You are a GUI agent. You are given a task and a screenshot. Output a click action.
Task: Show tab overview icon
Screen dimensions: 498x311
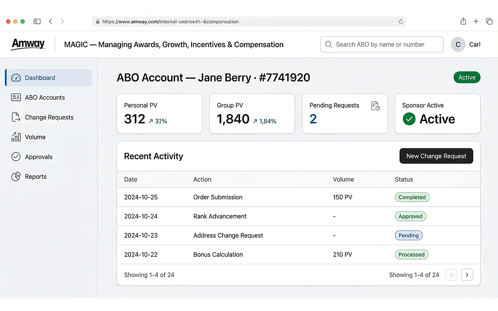[x=489, y=21]
